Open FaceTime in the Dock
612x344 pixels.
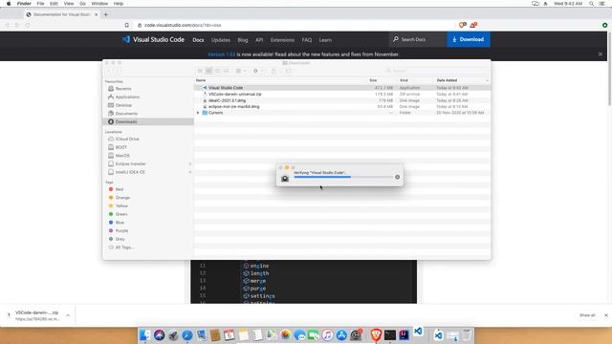point(314,334)
